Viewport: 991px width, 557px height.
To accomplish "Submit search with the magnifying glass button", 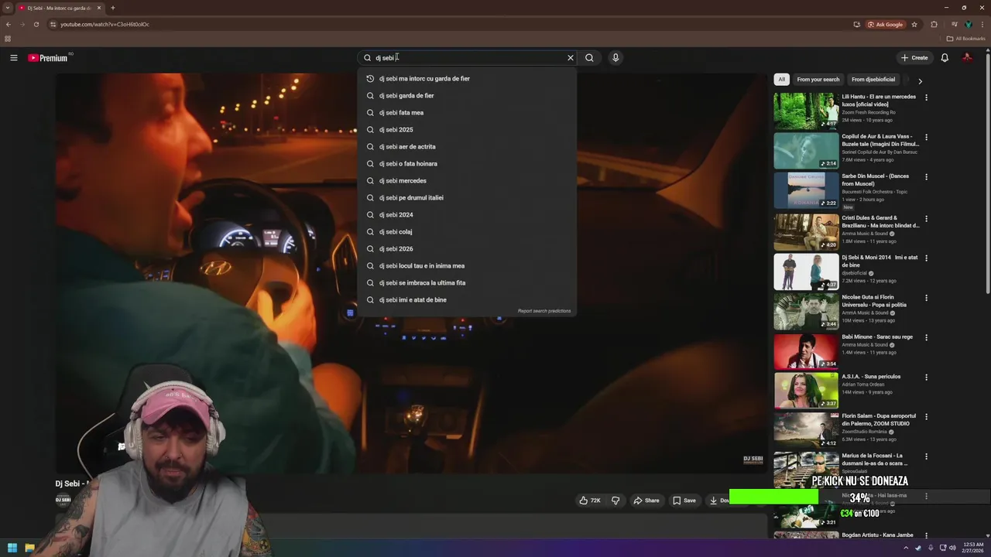I will pos(589,58).
